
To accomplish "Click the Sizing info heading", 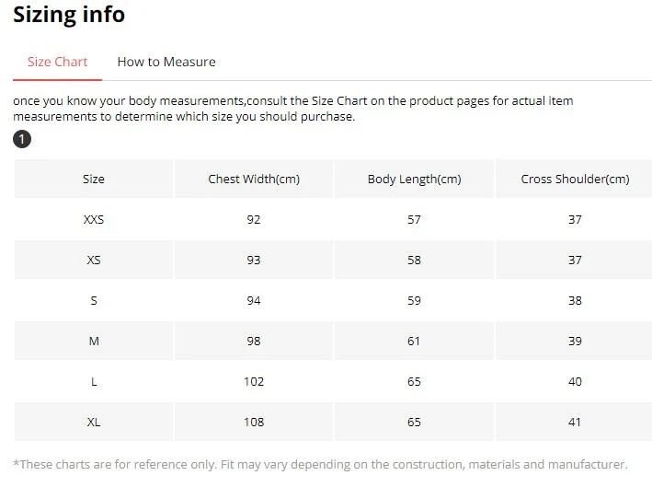I will click(x=69, y=15).
